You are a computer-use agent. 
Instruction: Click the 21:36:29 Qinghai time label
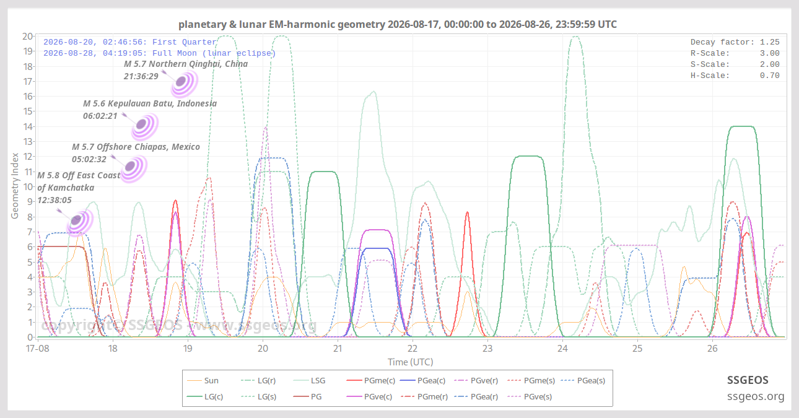click(x=141, y=76)
